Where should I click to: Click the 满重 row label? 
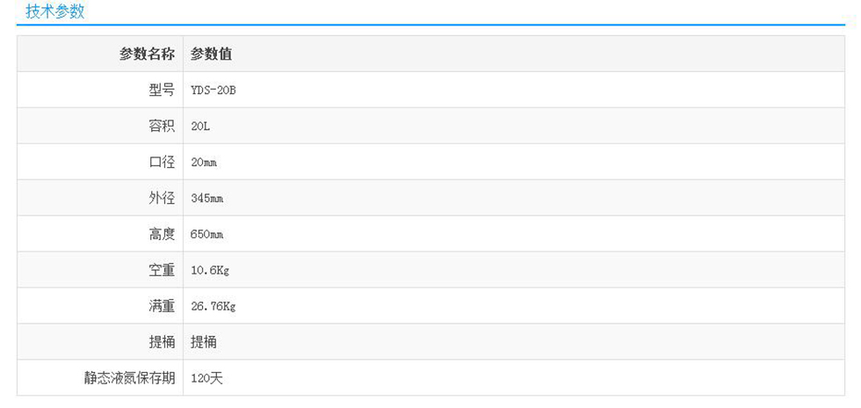[x=162, y=306]
